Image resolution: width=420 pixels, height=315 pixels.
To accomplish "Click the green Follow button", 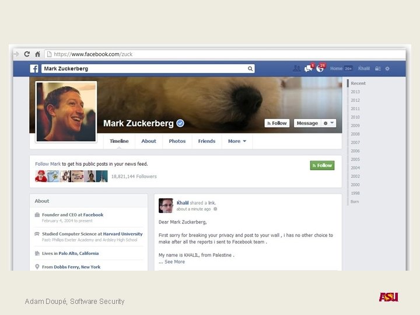I will click(322, 165).
